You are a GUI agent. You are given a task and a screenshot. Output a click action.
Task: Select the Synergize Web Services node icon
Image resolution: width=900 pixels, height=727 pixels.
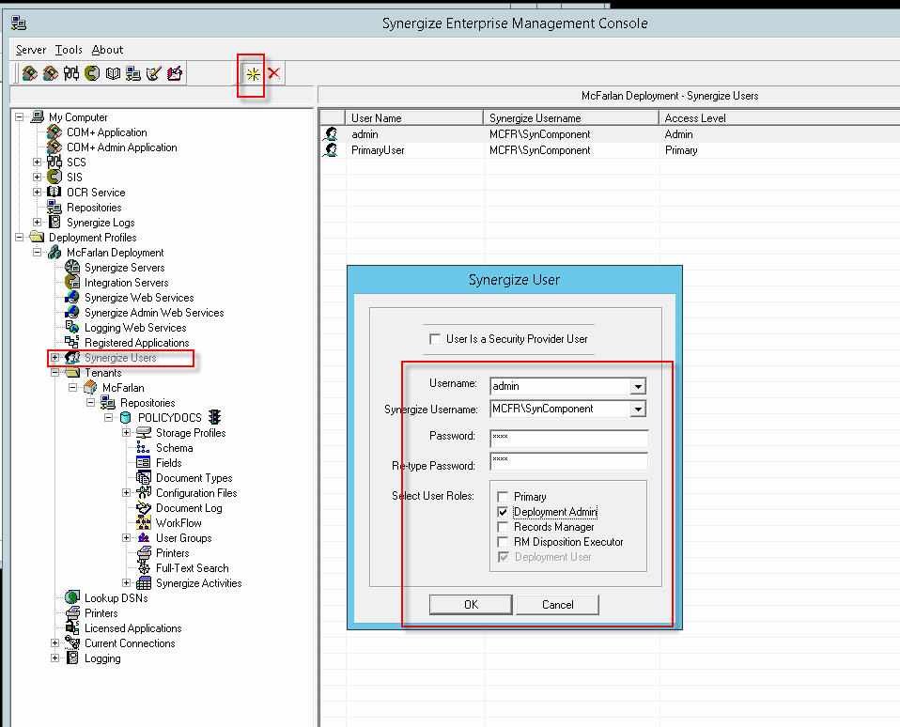click(72, 297)
